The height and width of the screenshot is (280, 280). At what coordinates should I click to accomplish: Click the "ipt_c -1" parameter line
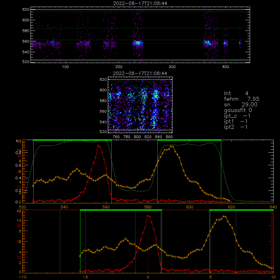pos(237,116)
